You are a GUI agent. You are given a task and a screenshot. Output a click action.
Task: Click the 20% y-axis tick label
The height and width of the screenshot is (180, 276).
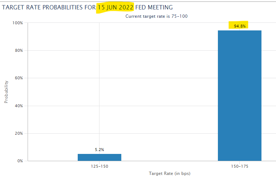pyautogui.click(x=19, y=133)
